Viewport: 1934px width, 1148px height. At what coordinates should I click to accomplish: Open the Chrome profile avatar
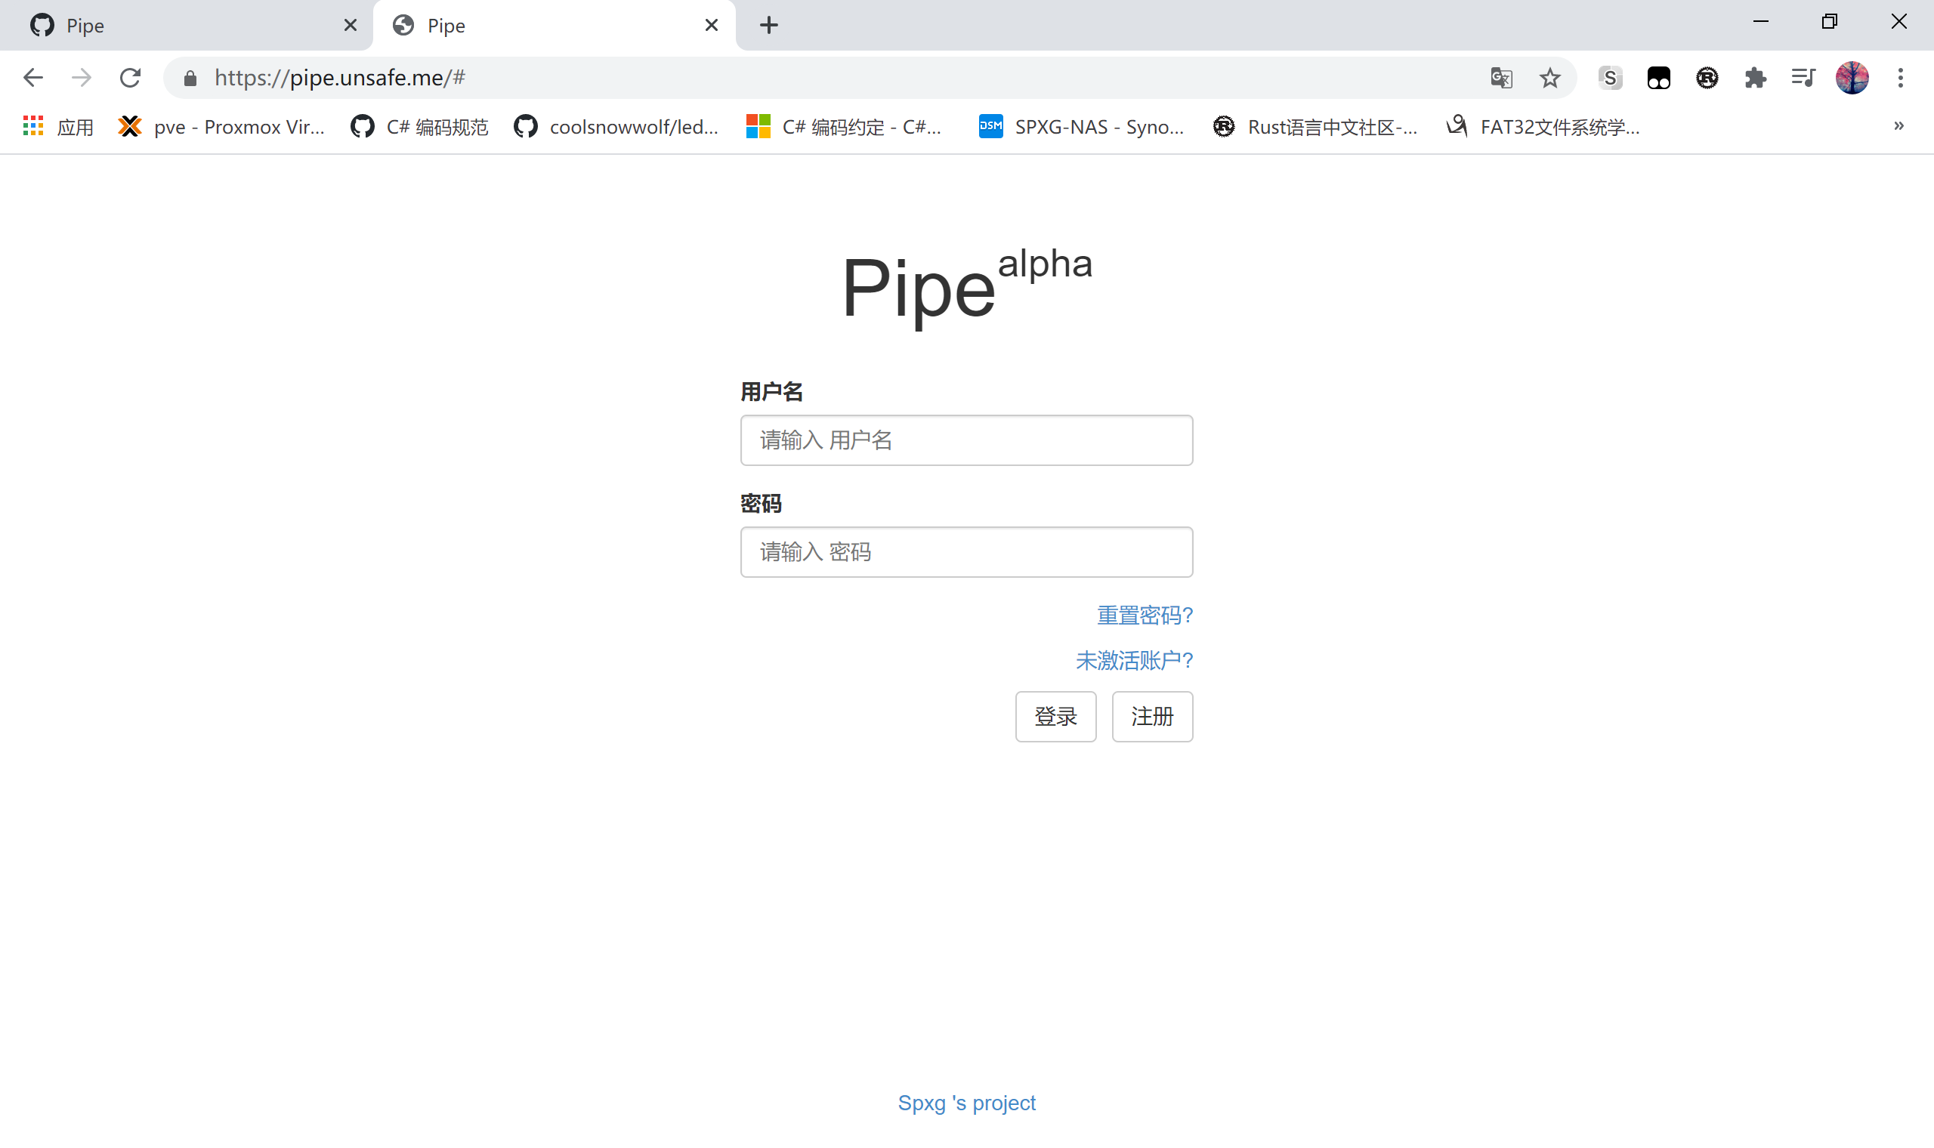(x=1852, y=78)
